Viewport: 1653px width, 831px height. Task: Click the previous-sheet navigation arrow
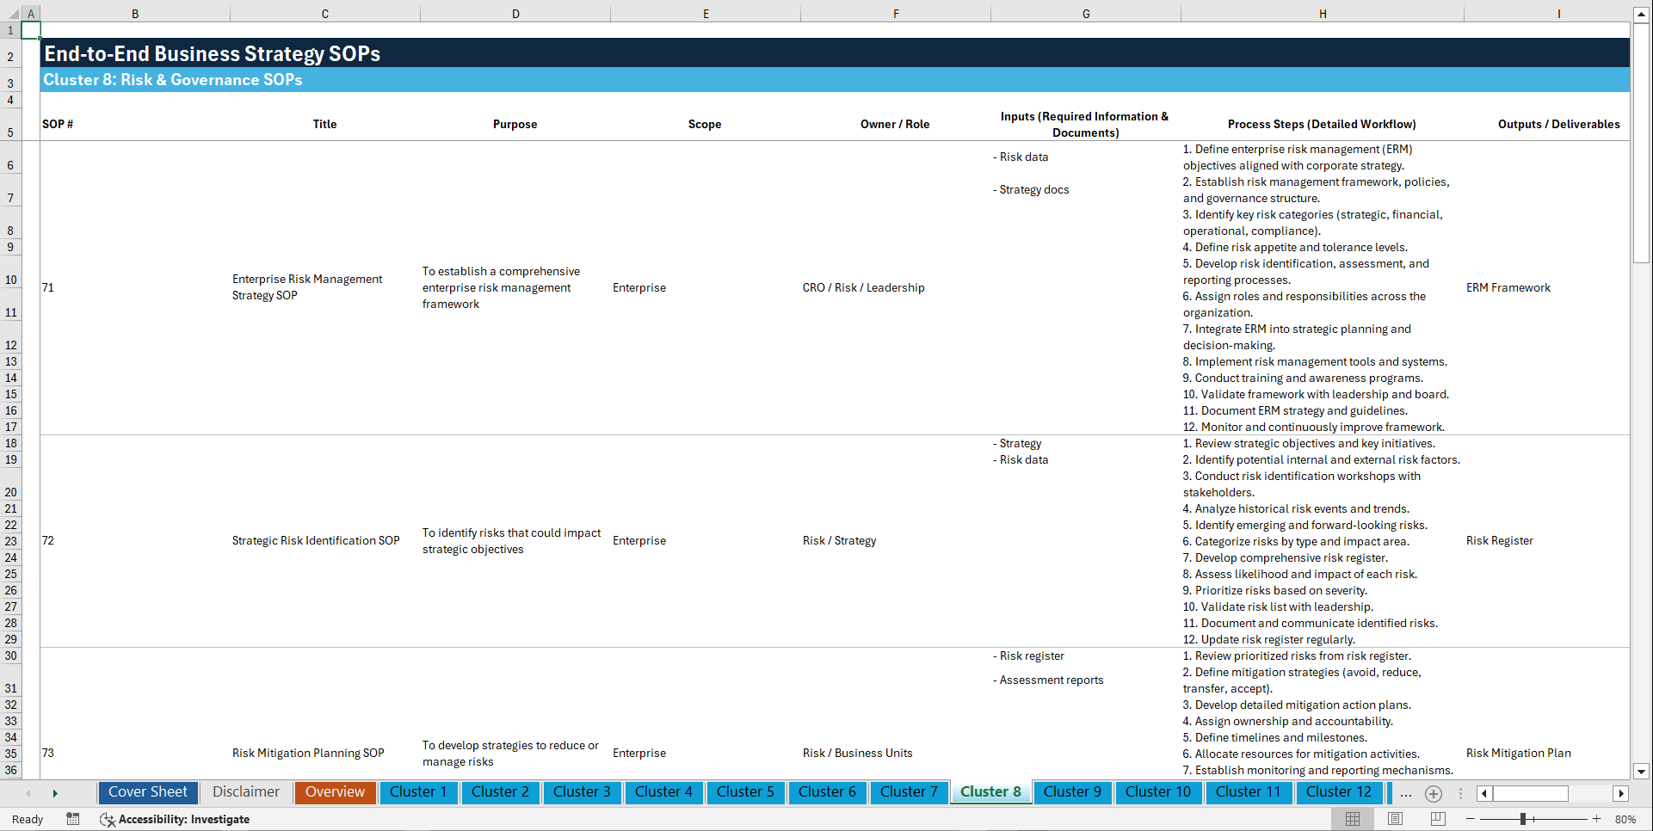coord(28,793)
